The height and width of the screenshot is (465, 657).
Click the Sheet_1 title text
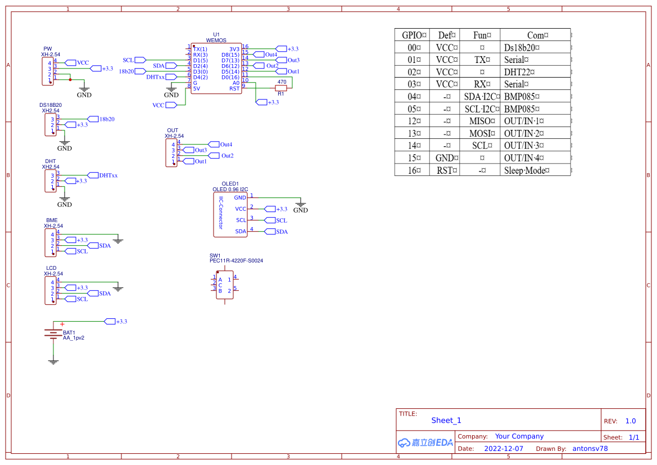pos(446,421)
